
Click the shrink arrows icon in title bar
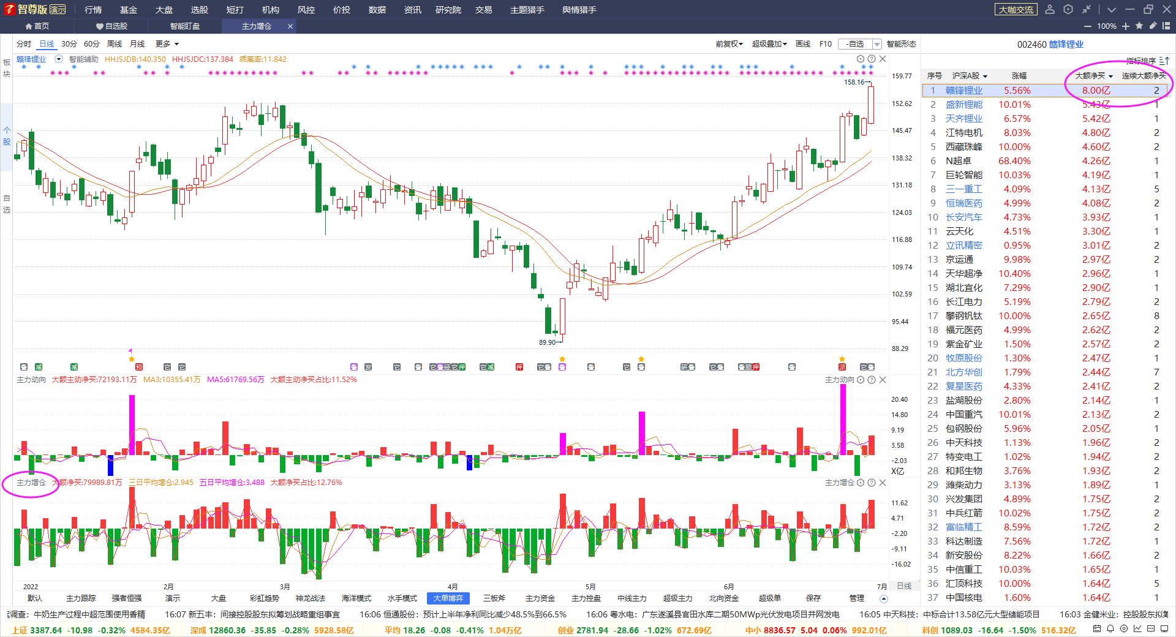pyautogui.click(x=1087, y=9)
